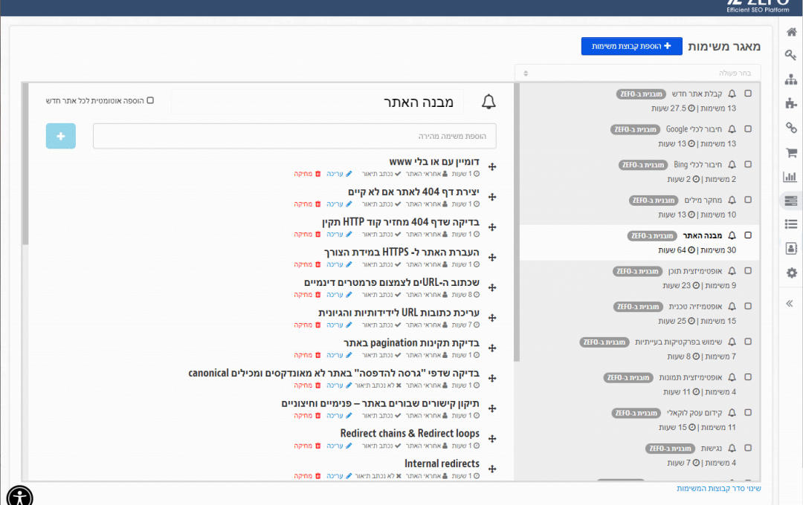Open the list icon in sidebar
Image resolution: width=803 pixels, height=505 pixels.
click(x=791, y=224)
